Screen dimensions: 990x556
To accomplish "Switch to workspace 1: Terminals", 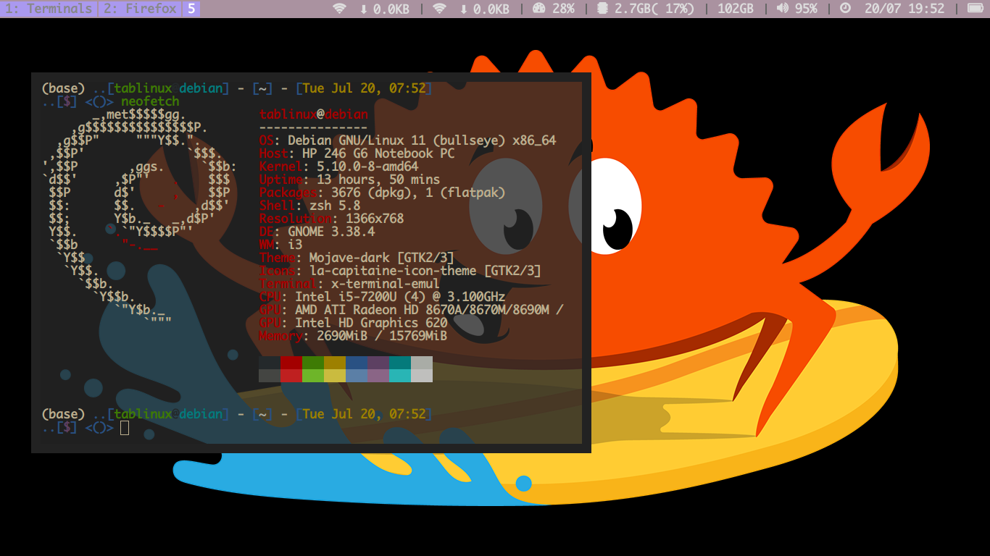I will 49,9.
